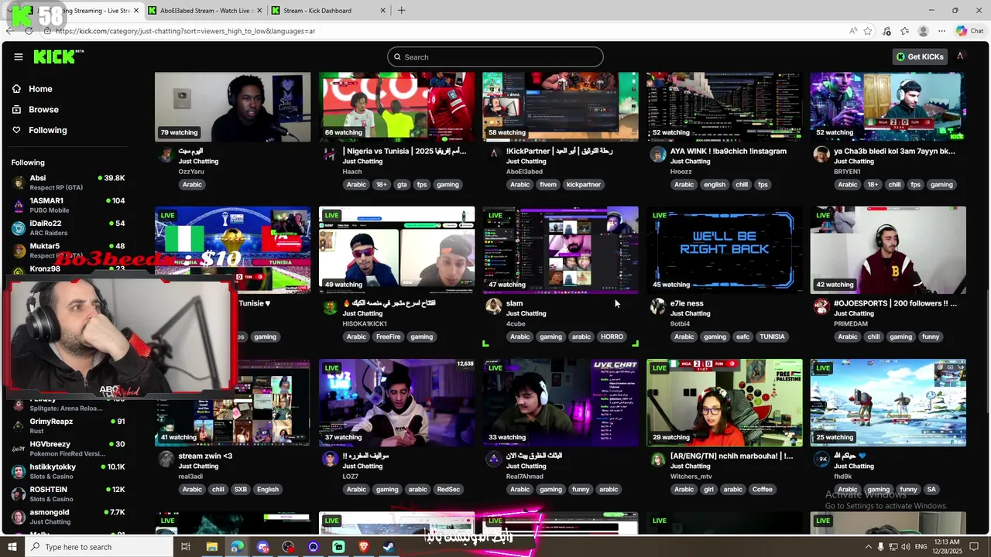Click the user avatar icon beside Get KICKs
991x557 pixels.
coord(960,56)
